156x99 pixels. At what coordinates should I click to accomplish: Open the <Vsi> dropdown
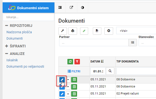136,31
